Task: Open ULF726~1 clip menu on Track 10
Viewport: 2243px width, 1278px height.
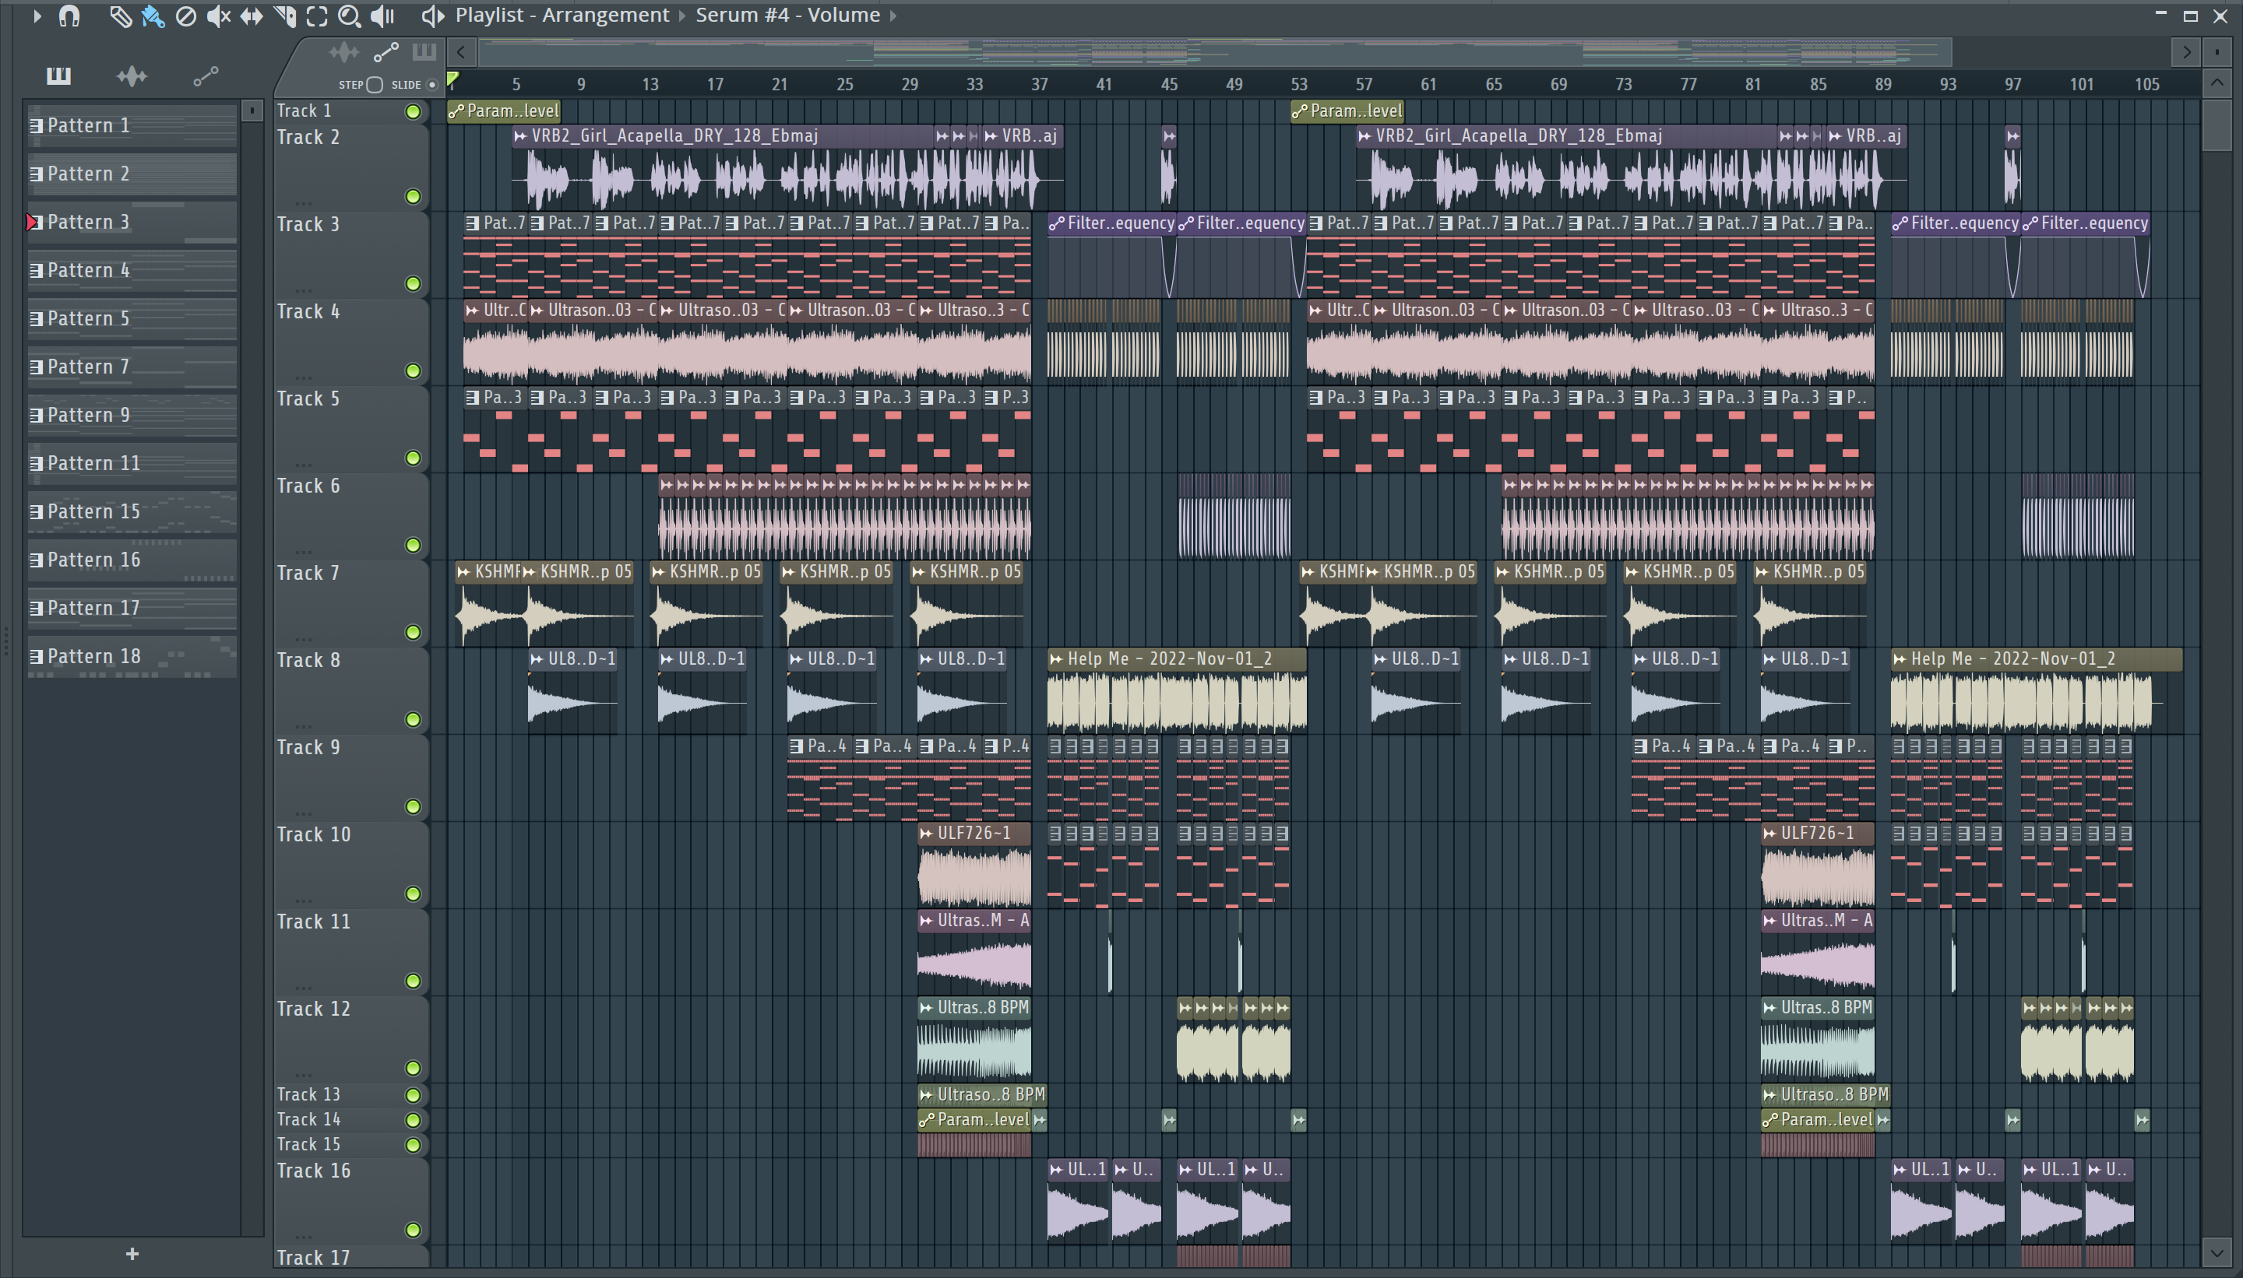Action: pyautogui.click(x=927, y=834)
